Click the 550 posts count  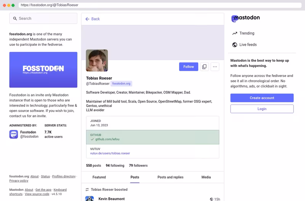[93, 166]
